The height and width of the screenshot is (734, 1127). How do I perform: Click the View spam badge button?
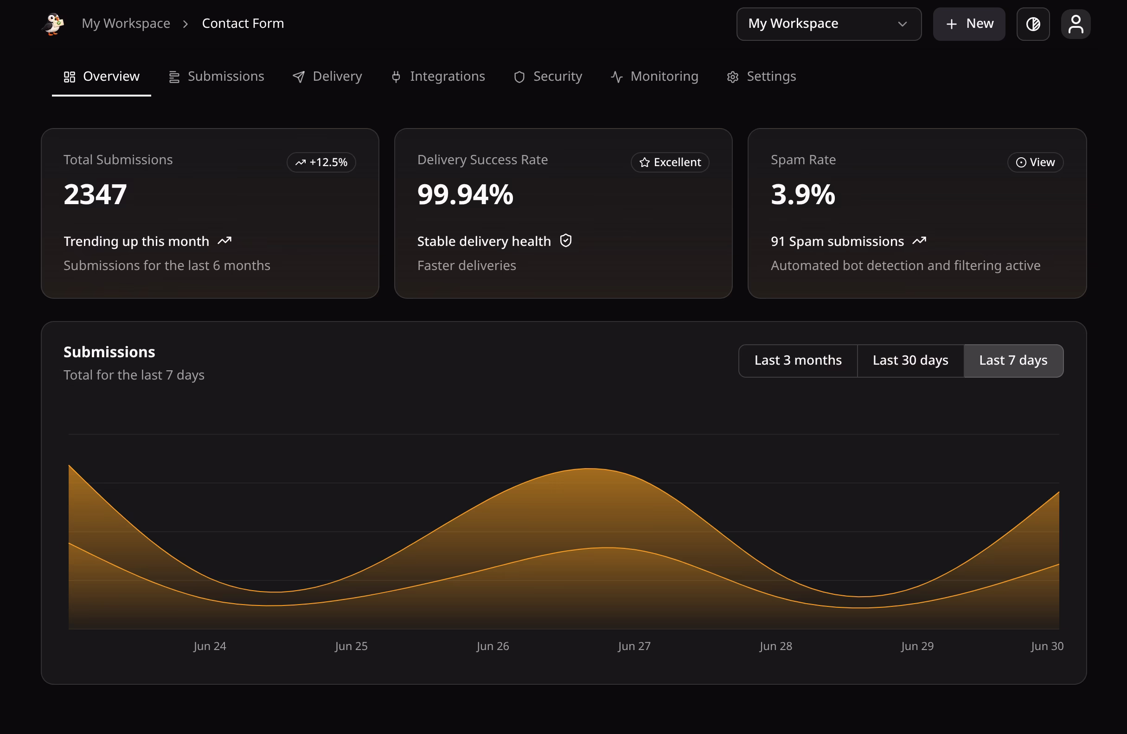pyautogui.click(x=1035, y=162)
